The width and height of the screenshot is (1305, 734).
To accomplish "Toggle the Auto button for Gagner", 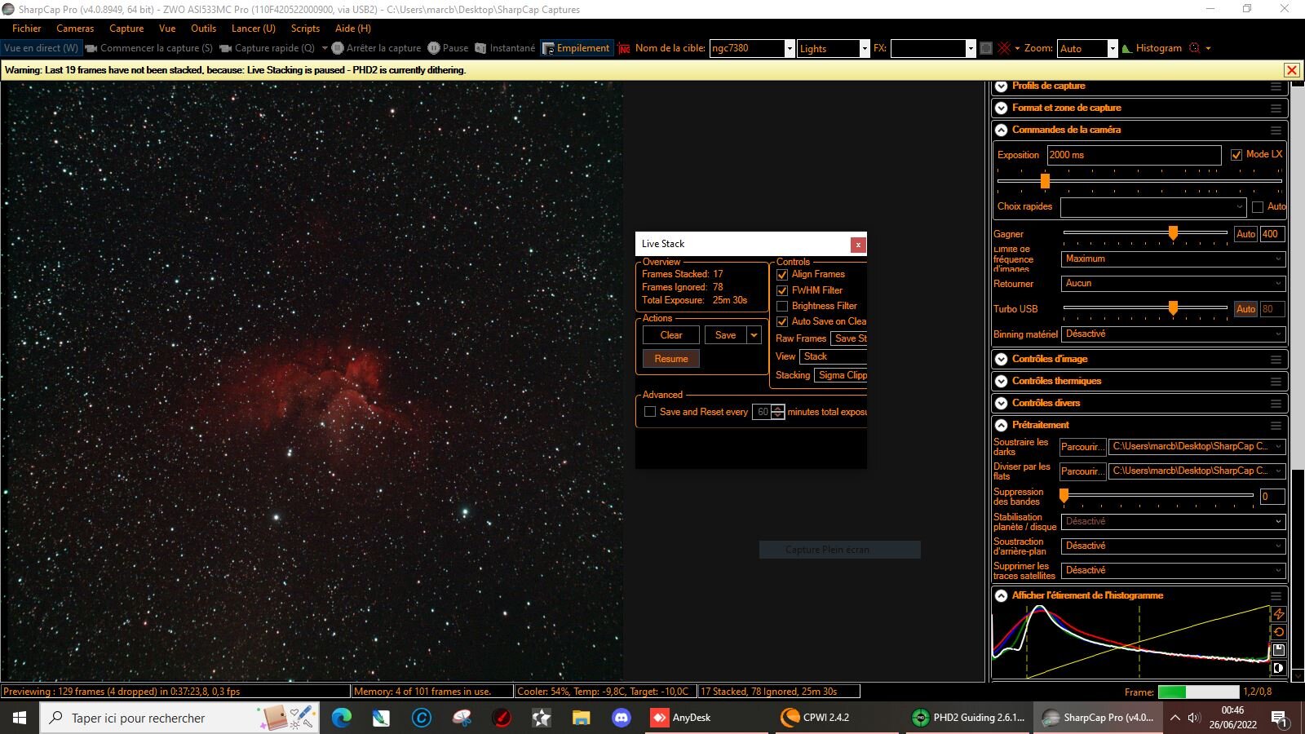I will tap(1245, 234).
